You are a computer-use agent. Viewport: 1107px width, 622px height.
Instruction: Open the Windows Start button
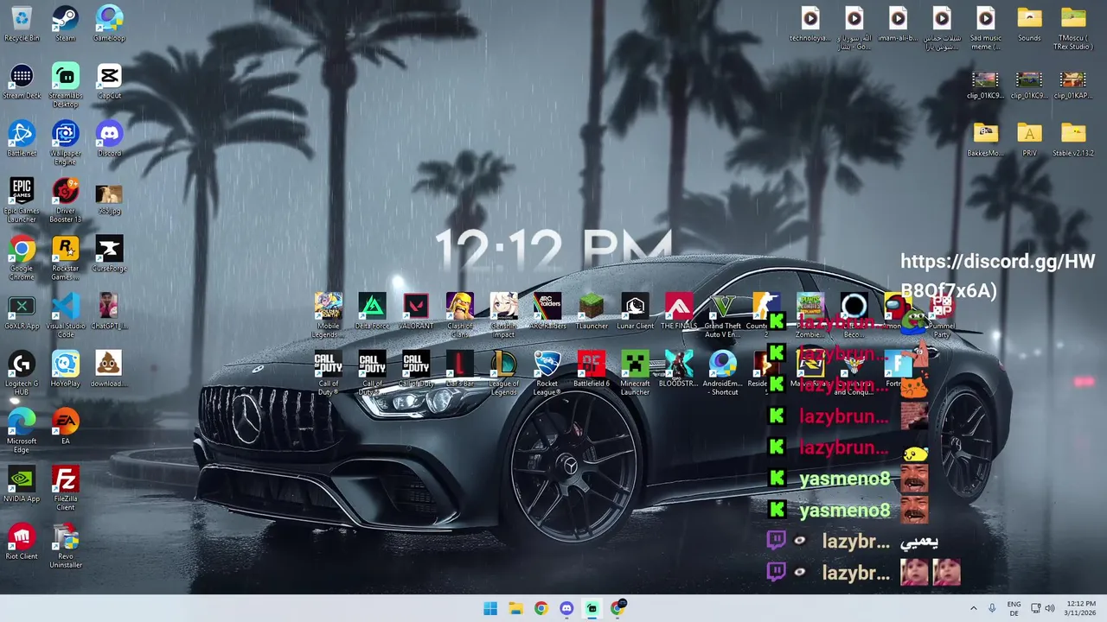490,608
